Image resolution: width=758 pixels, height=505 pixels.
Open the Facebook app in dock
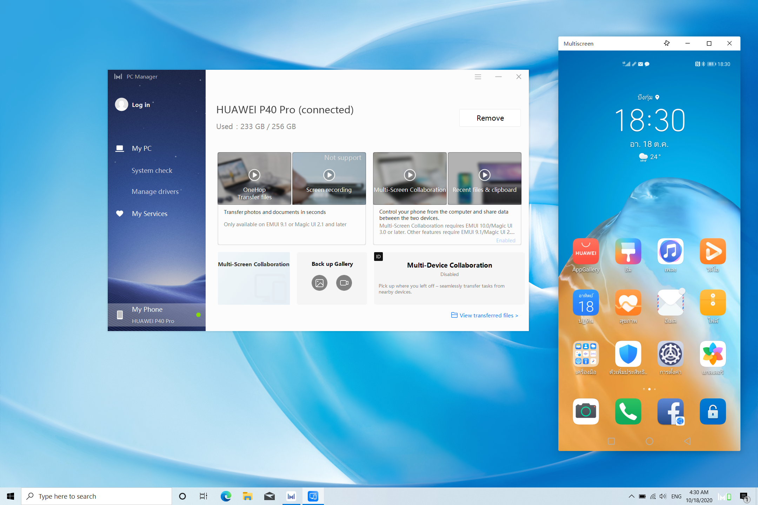pos(670,411)
